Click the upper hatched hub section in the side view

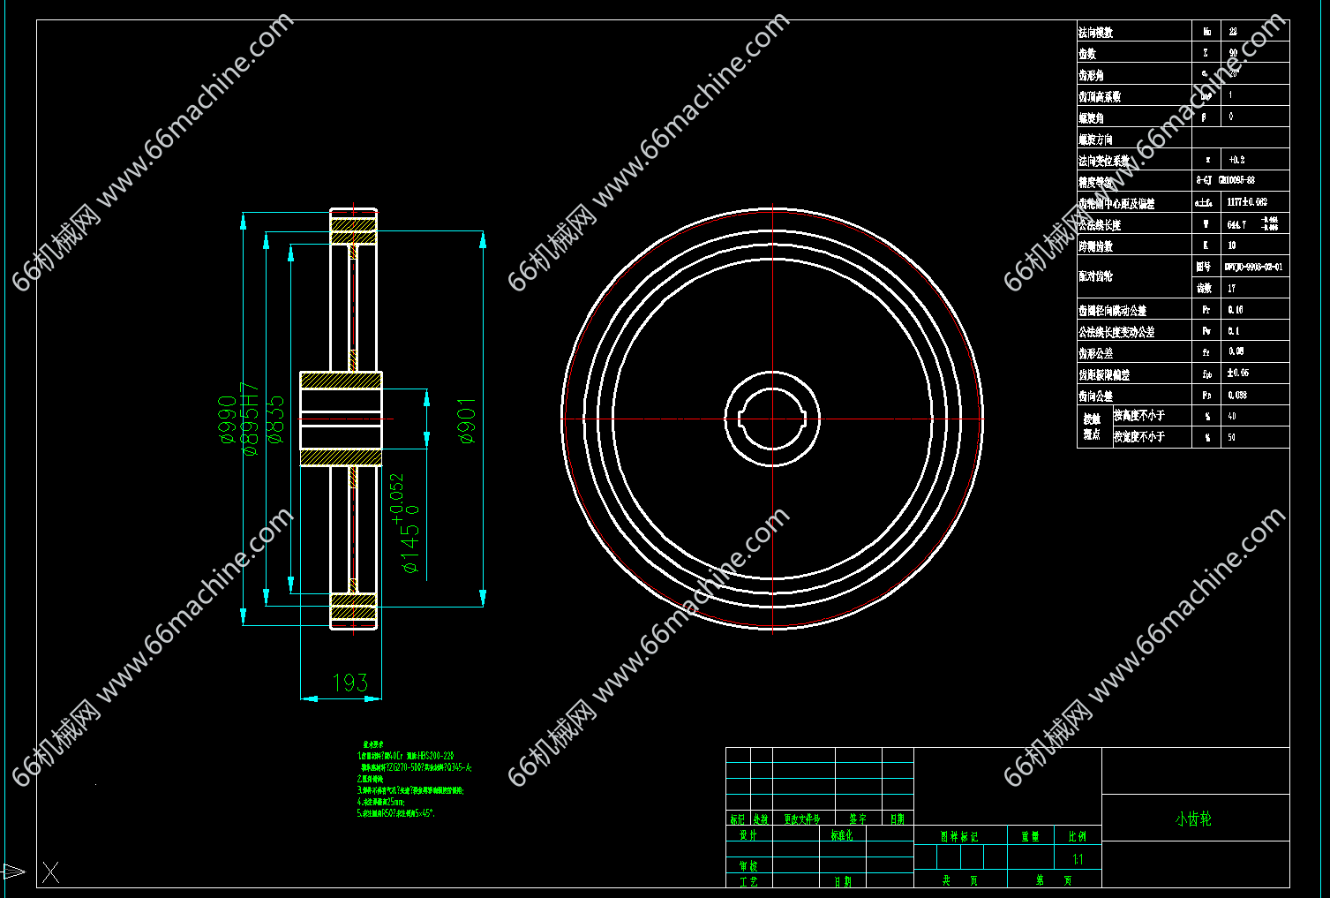(341, 381)
